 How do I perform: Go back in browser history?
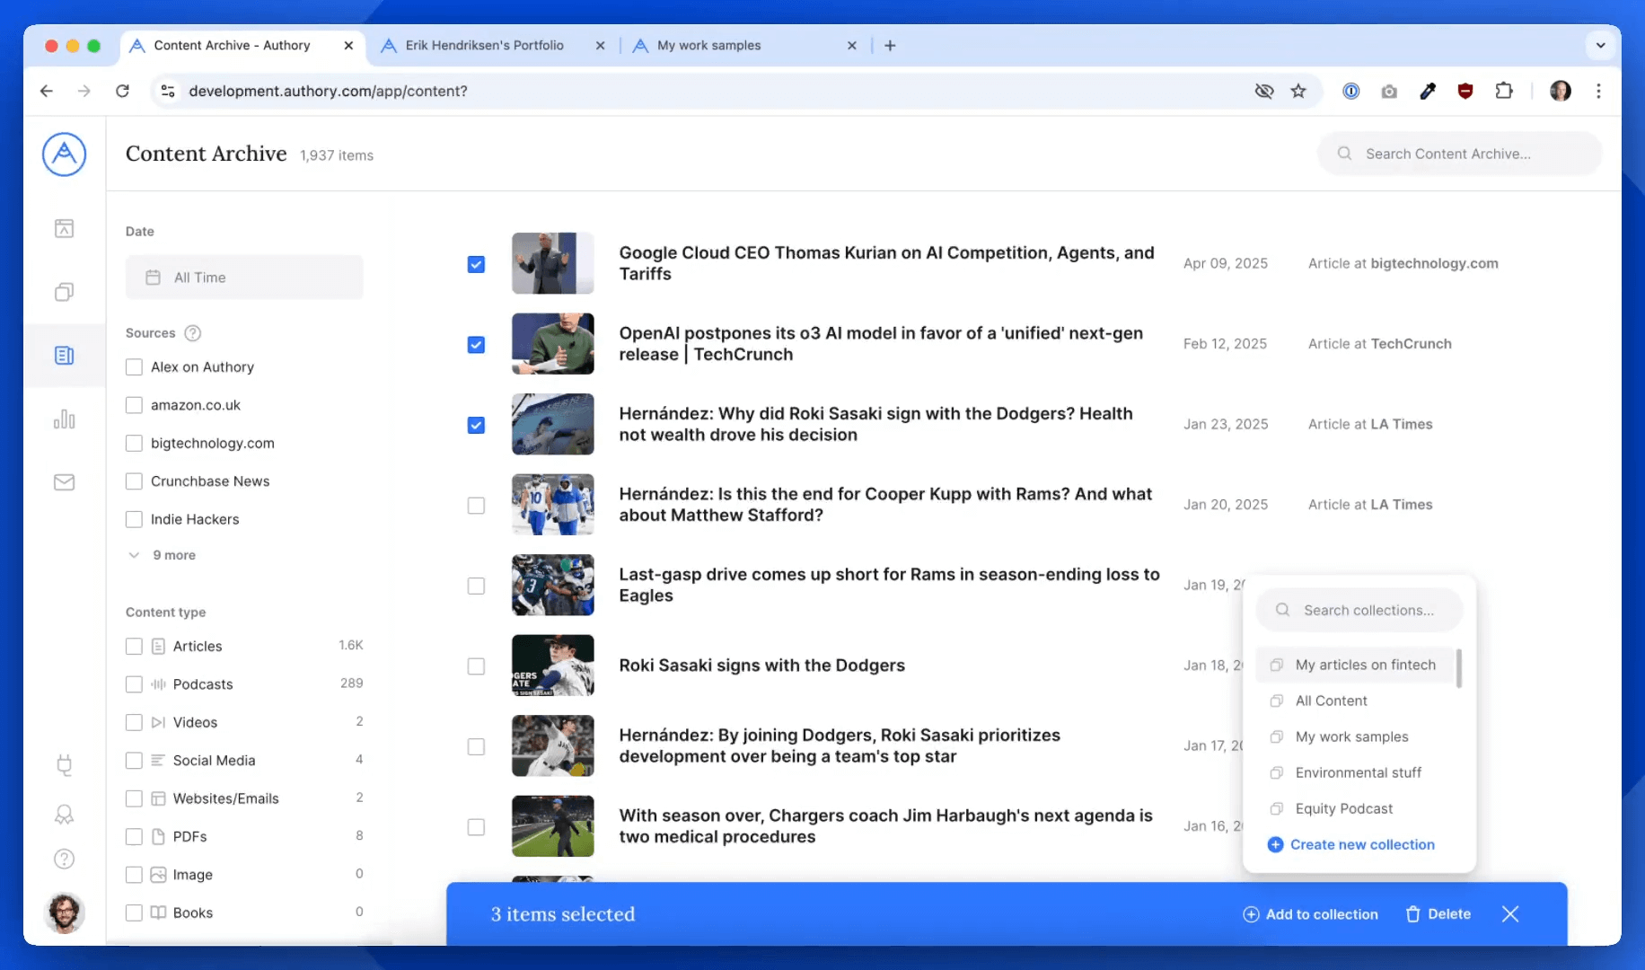(x=47, y=91)
